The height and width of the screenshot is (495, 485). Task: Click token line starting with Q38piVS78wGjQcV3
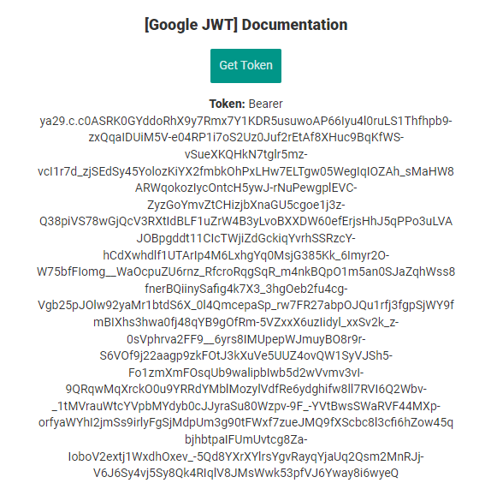point(246,221)
